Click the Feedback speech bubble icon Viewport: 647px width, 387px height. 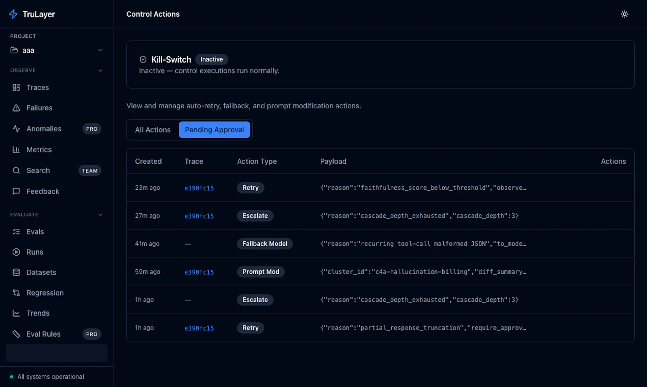pyautogui.click(x=16, y=191)
